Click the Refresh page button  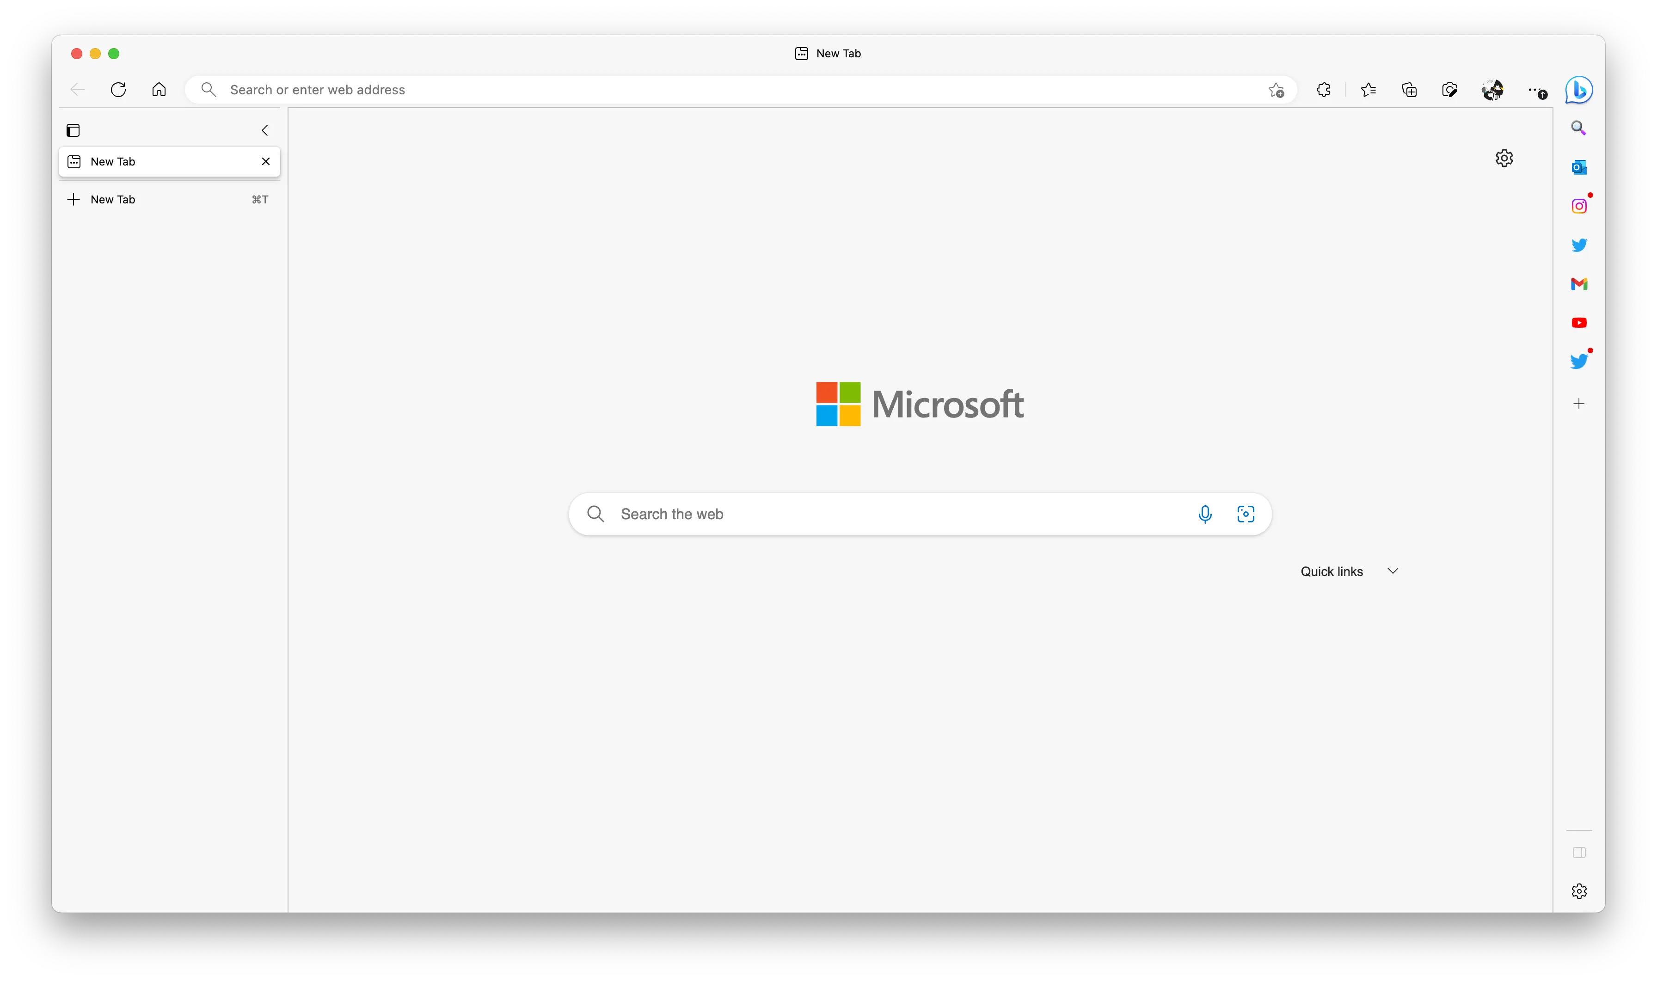(x=118, y=90)
